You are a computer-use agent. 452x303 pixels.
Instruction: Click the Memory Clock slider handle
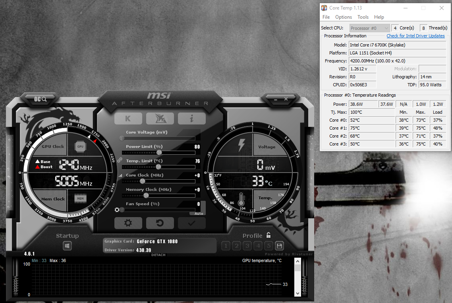[146, 195]
